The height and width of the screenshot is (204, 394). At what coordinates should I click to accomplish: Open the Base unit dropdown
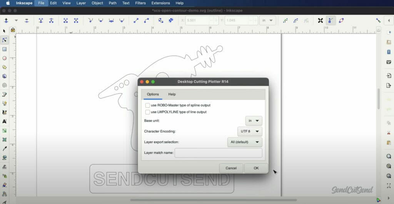point(254,121)
